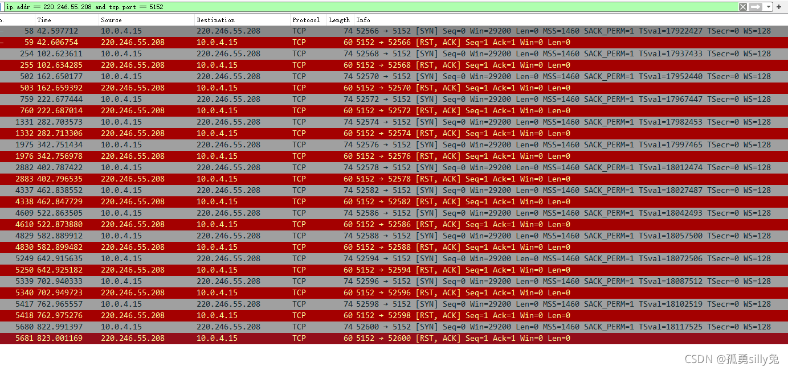Select packet 59 RST, ACK to port 52566
This screenshot has width=788, height=371.
point(394,42)
